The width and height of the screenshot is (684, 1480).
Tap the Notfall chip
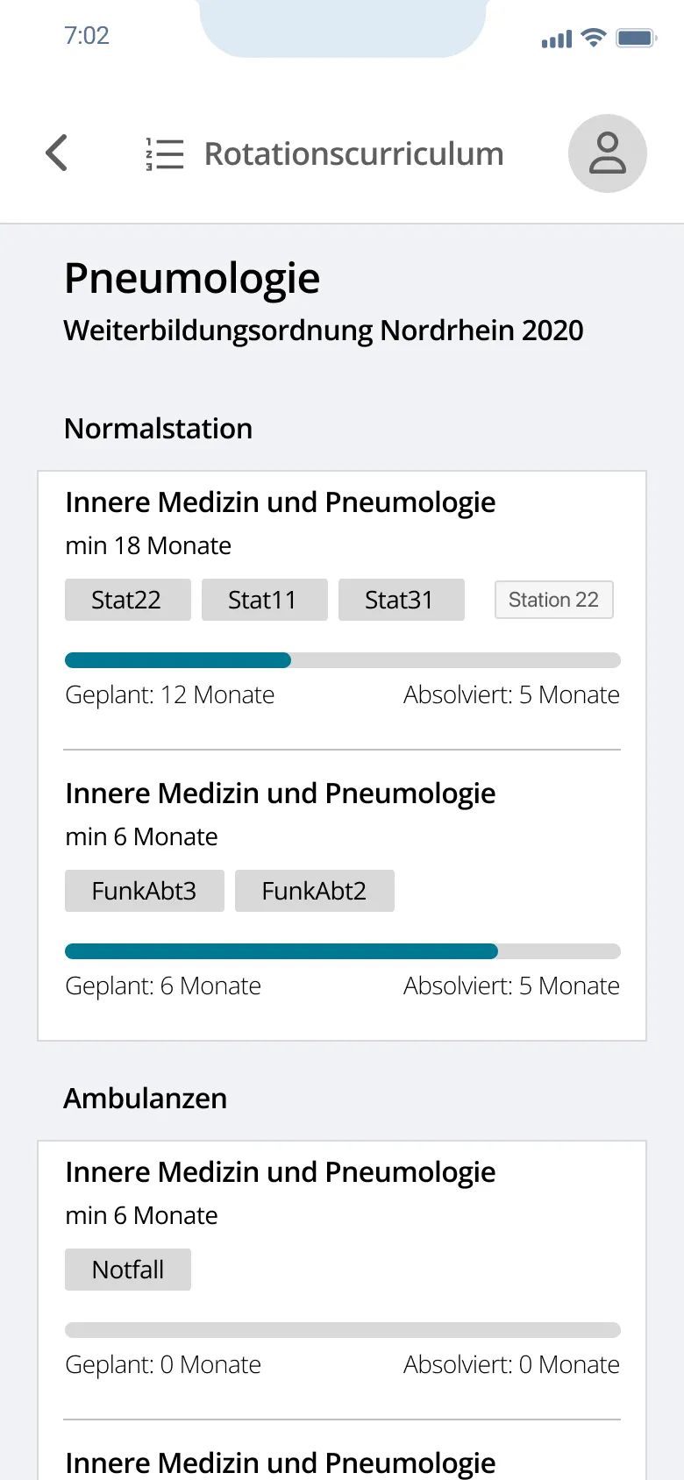(128, 1270)
